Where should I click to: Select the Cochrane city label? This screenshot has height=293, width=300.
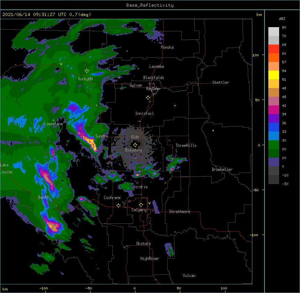[112, 198]
